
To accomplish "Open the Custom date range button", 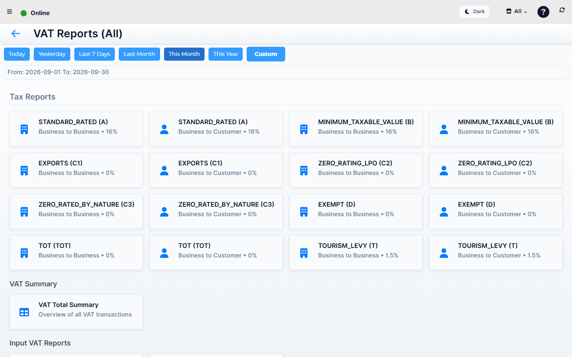I will [266, 54].
